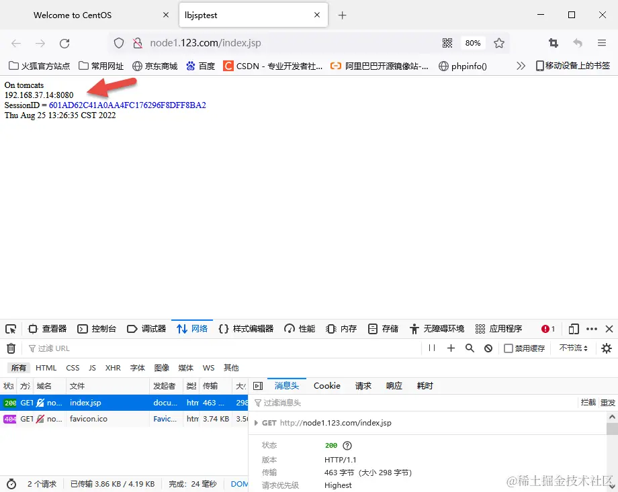This screenshot has width=618, height=492.
Task: View insecure connection lock icon info
Action: click(x=137, y=43)
